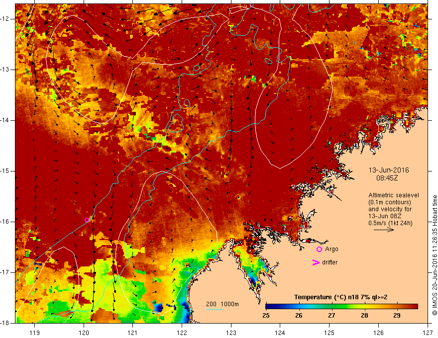Click the 'Argo' legend label

tap(331, 250)
